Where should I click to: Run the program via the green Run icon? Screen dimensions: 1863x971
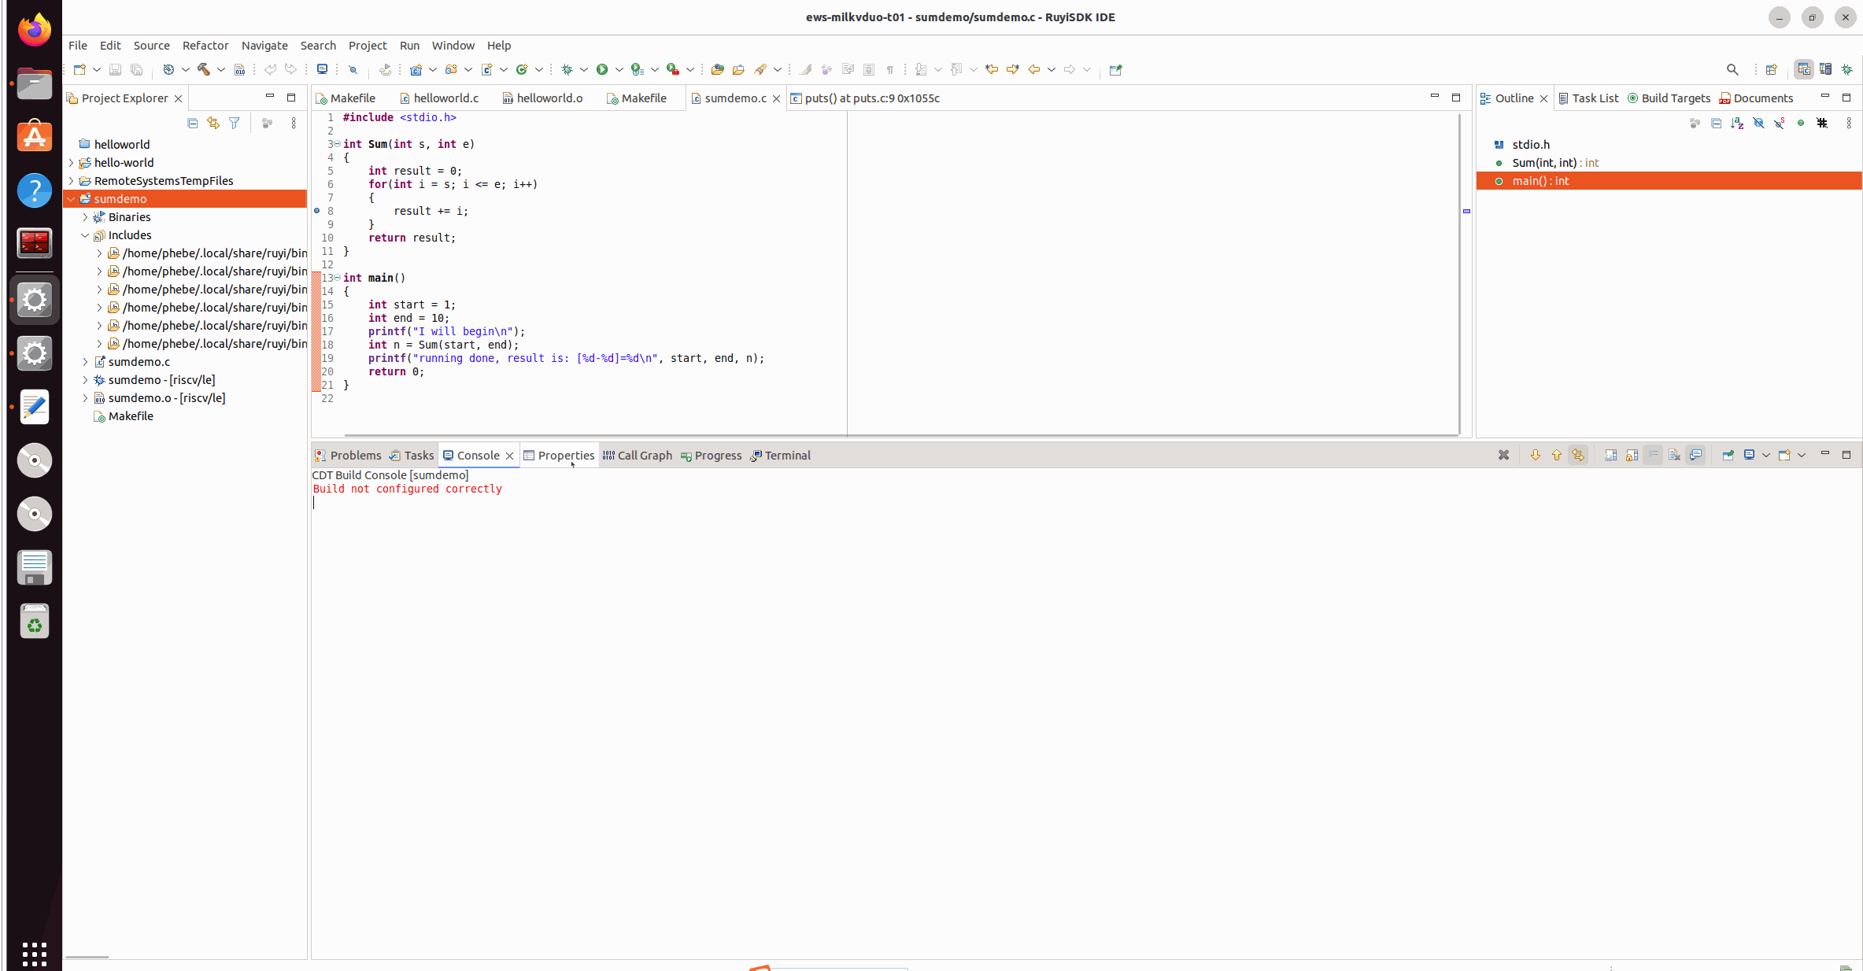[x=601, y=69]
